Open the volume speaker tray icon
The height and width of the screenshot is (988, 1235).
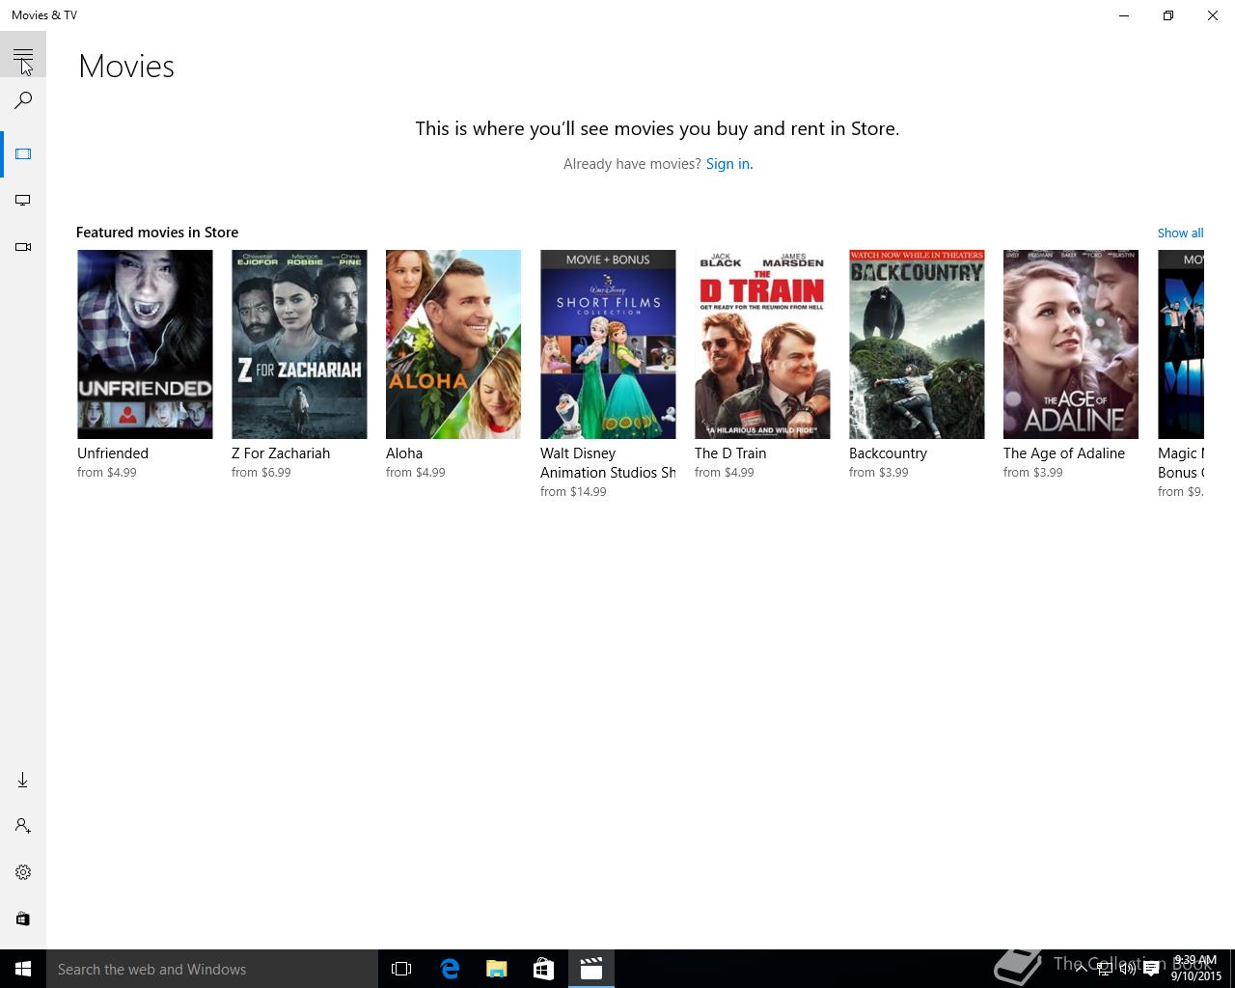pos(1127,969)
